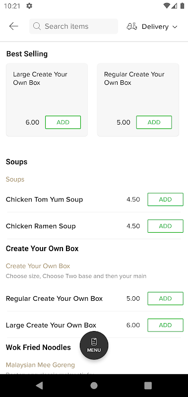
Task: Expand the Delivery dropdown chevron
Action: click(175, 27)
